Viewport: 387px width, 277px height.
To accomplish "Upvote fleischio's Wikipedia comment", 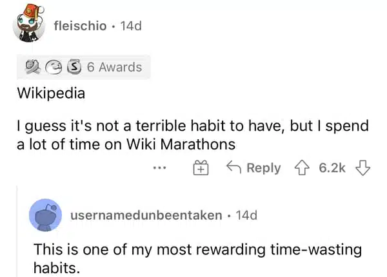I will pyautogui.click(x=302, y=168).
